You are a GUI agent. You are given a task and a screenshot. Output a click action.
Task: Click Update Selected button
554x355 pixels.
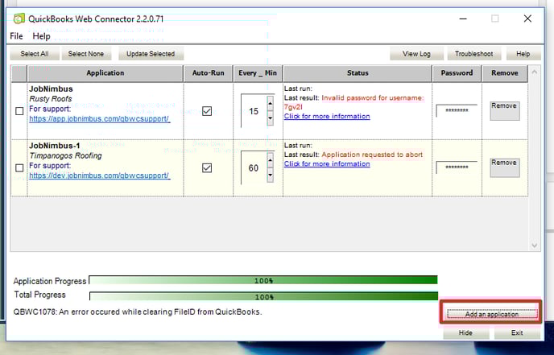pos(151,54)
